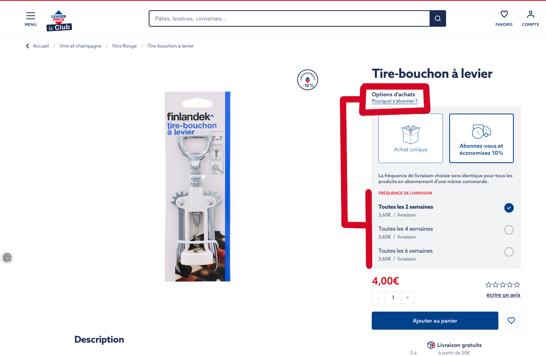Rate using the five-star rating
Viewport: 546px width, 356px height.
point(503,284)
